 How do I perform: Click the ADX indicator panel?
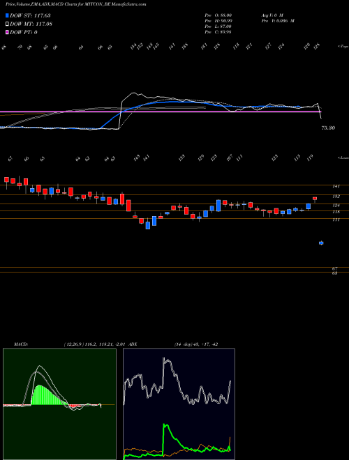[179, 404]
